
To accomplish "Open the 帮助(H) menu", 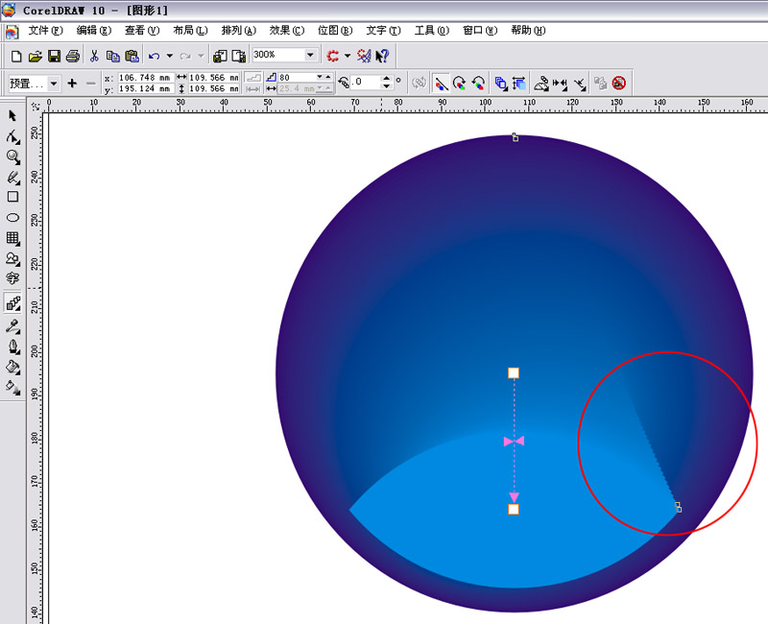I will pyautogui.click(x=529, y=31).
